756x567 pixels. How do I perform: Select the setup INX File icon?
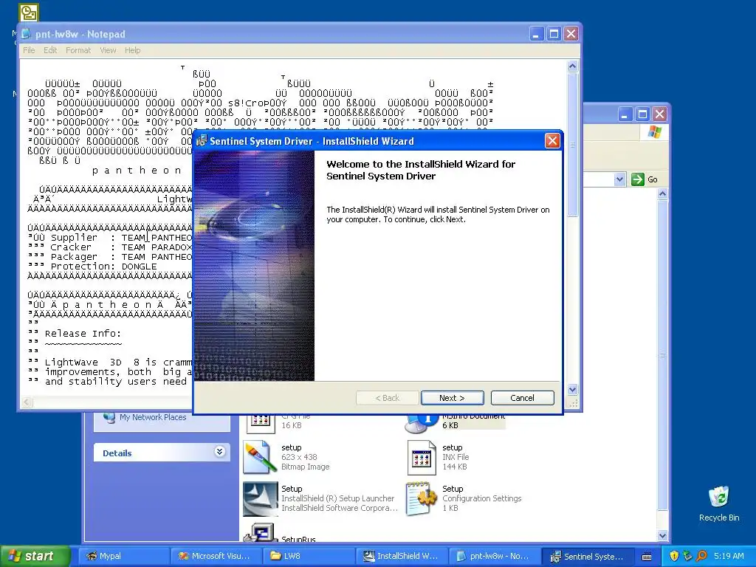coord(422,456)
